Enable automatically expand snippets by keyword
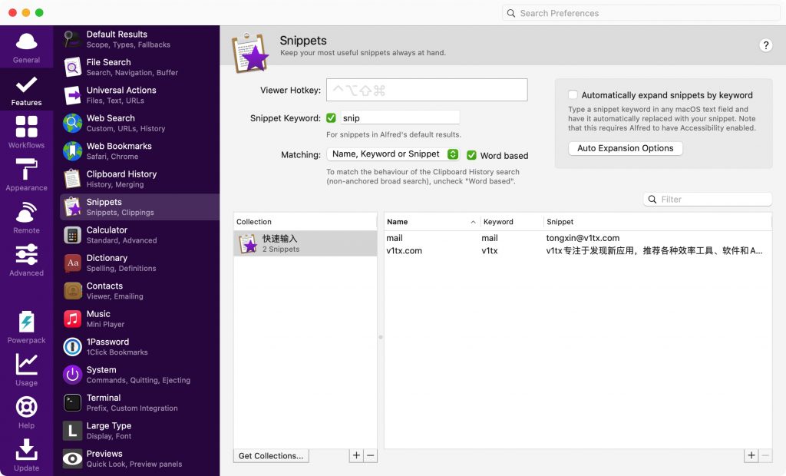786x476 pixels. point(573,94)
